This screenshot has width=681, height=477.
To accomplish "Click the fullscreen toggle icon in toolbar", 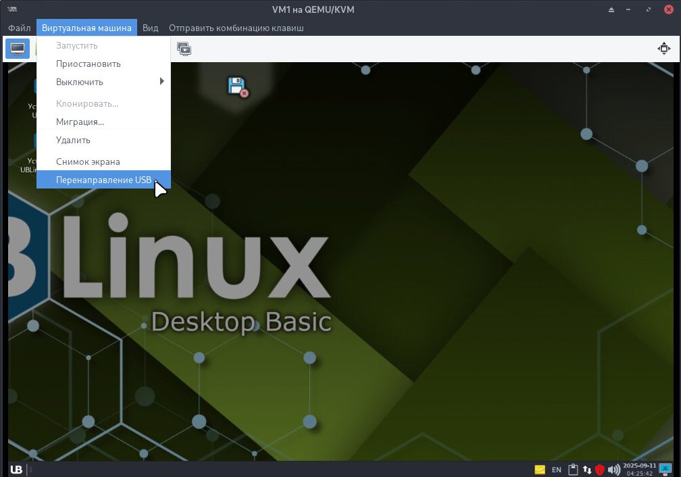I will (x=664, y=49).
